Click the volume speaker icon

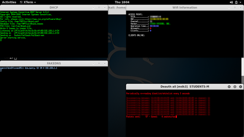[231, 2]
